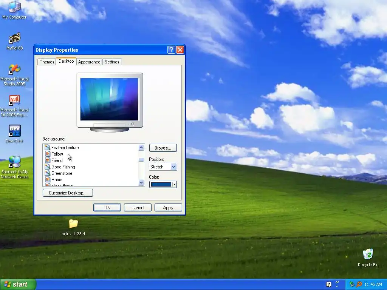Click the orange magnifier tray icon

point(359,284)
